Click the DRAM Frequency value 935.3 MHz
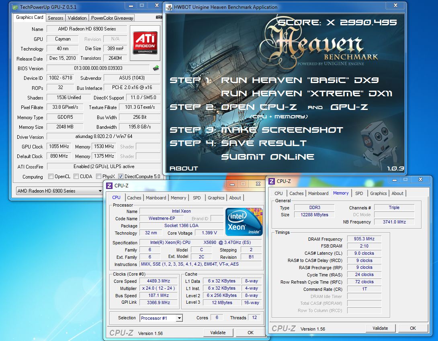 point(364,239)
